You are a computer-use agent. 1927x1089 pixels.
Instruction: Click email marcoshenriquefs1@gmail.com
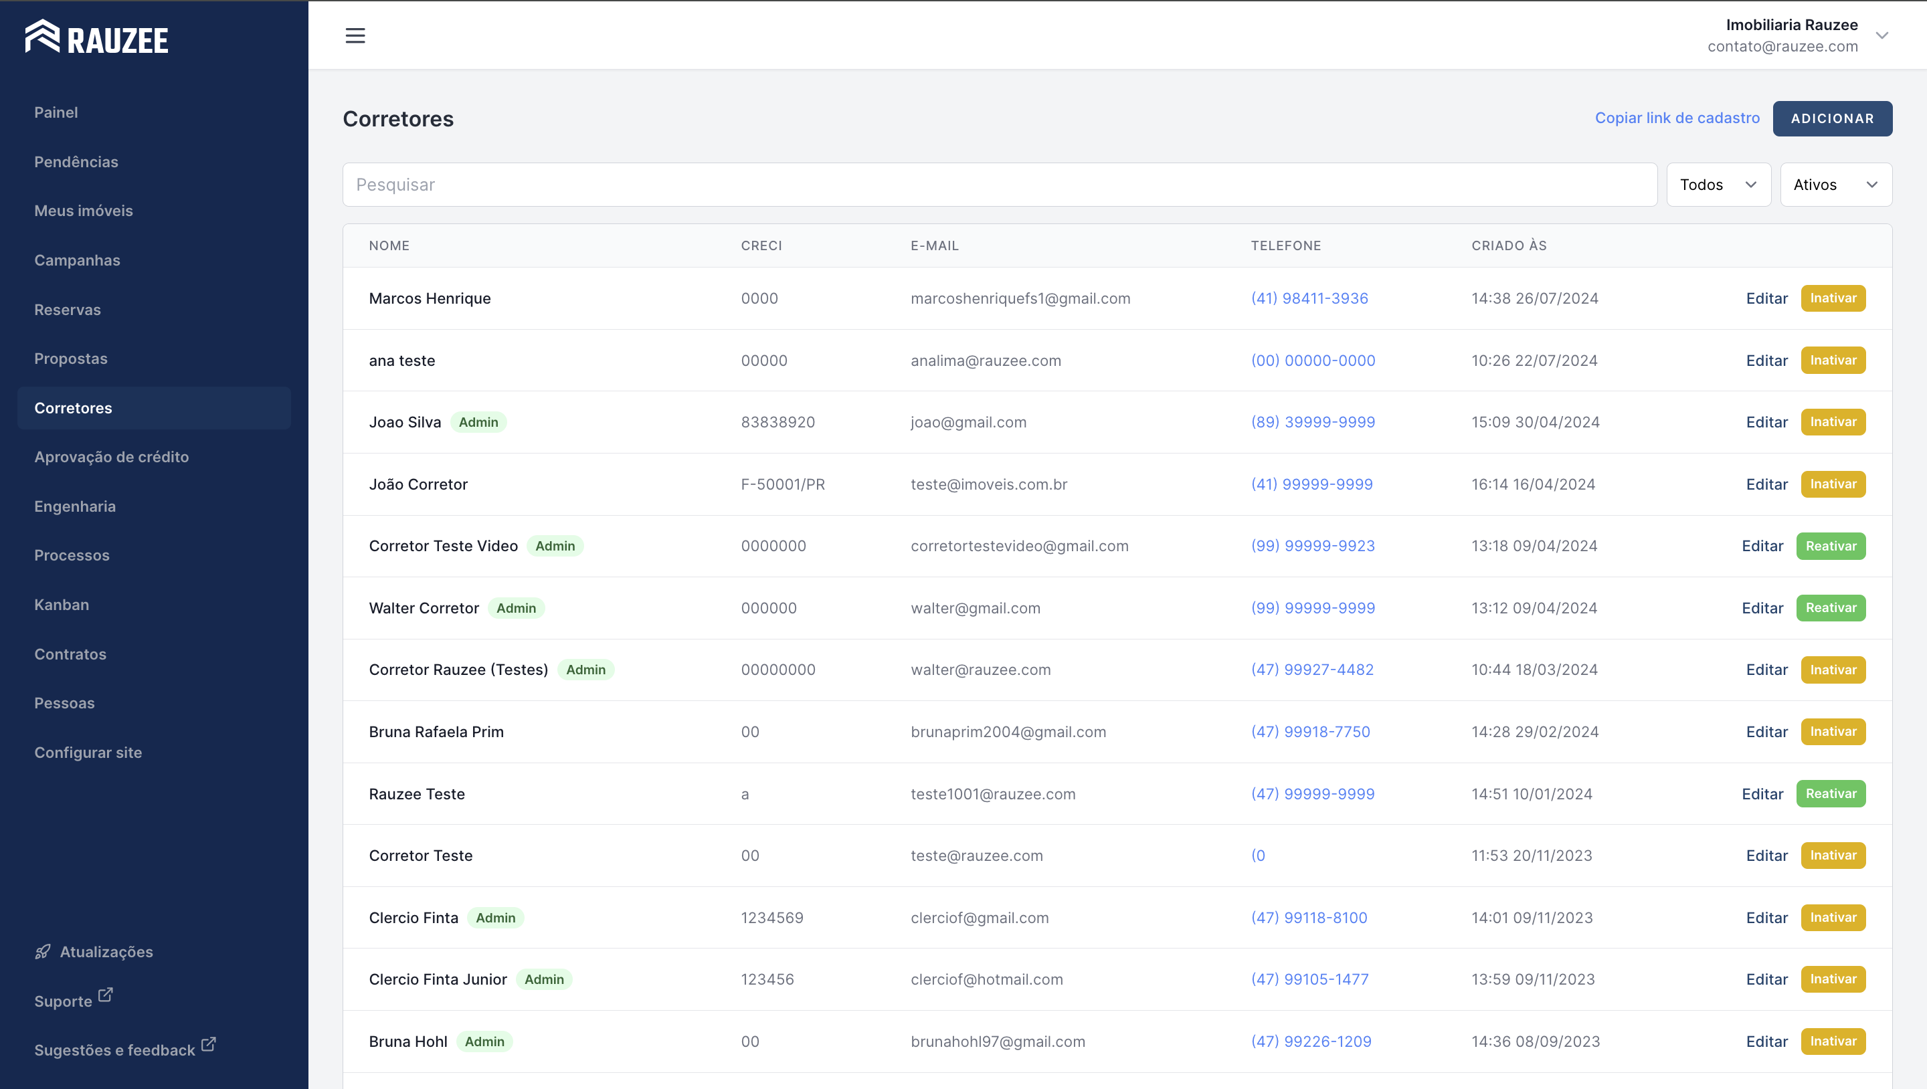tap(1020, 298)
